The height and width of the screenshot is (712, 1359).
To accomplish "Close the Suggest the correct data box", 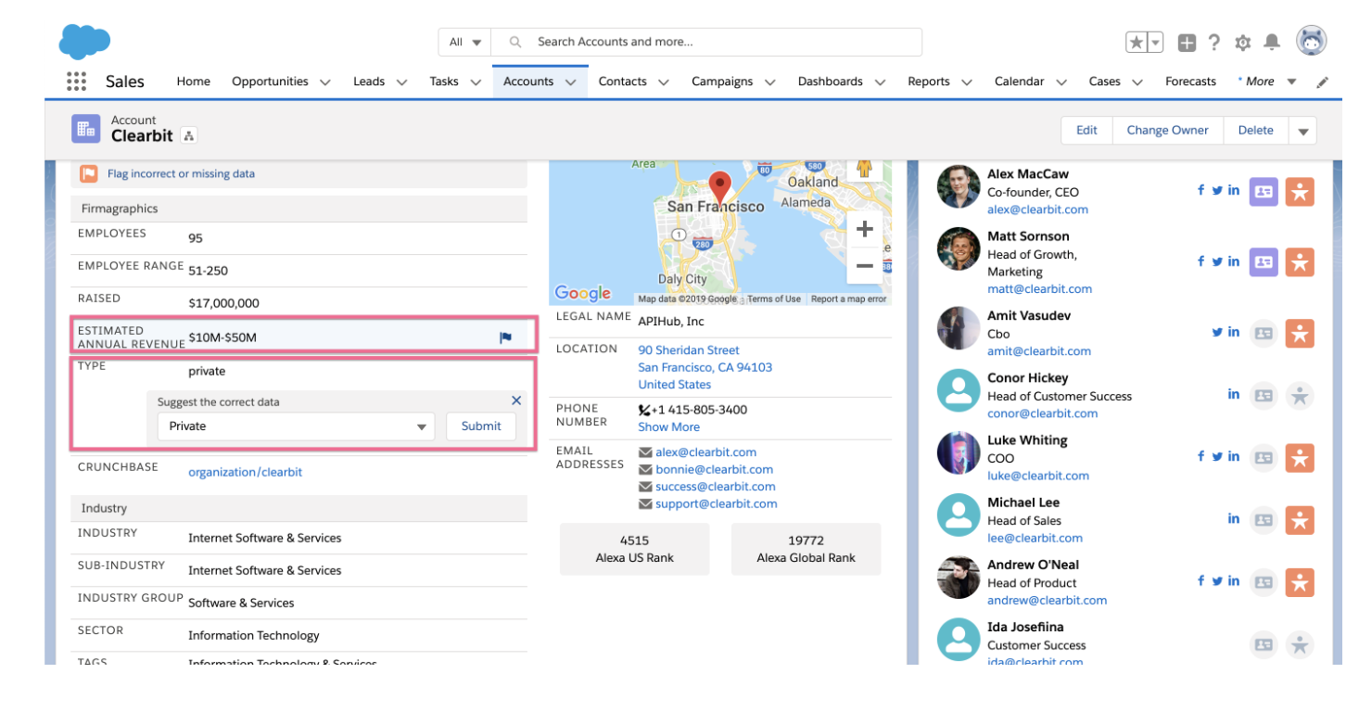I will click(x=516, y=400).
